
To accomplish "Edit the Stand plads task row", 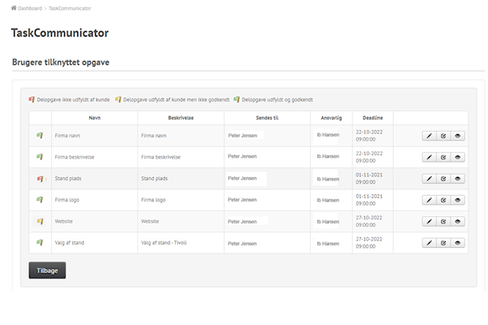I will pyautogui.click(x=429, y=179).
